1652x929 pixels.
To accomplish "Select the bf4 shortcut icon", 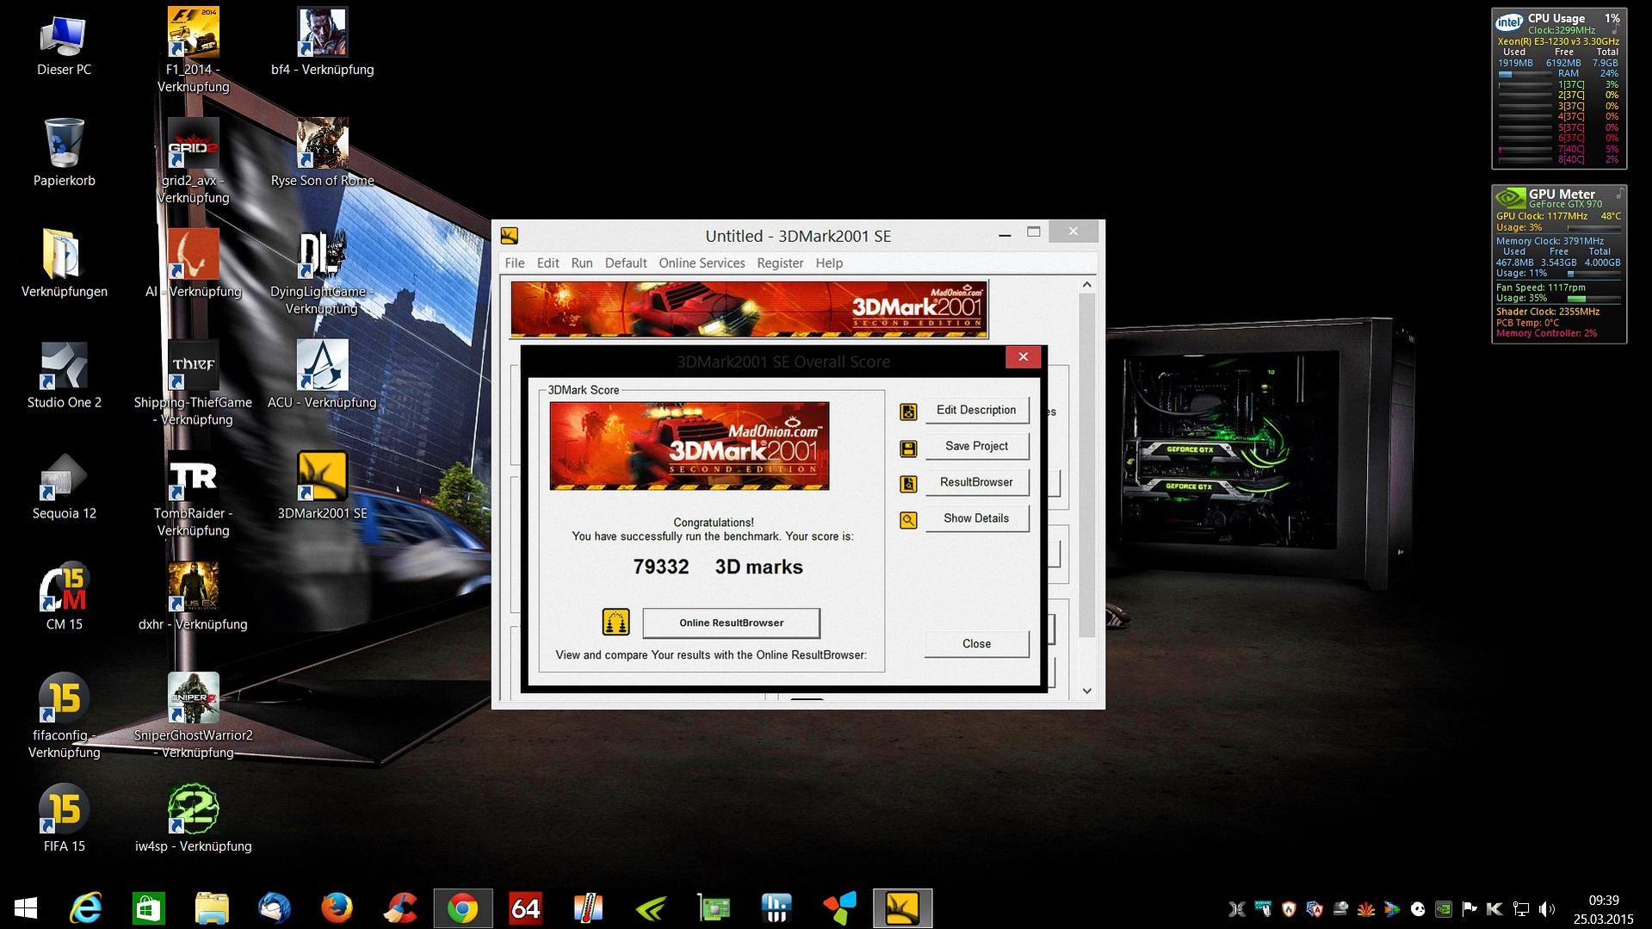I will 322,43.
